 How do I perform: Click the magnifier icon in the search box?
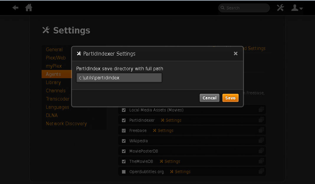point(223,8)
